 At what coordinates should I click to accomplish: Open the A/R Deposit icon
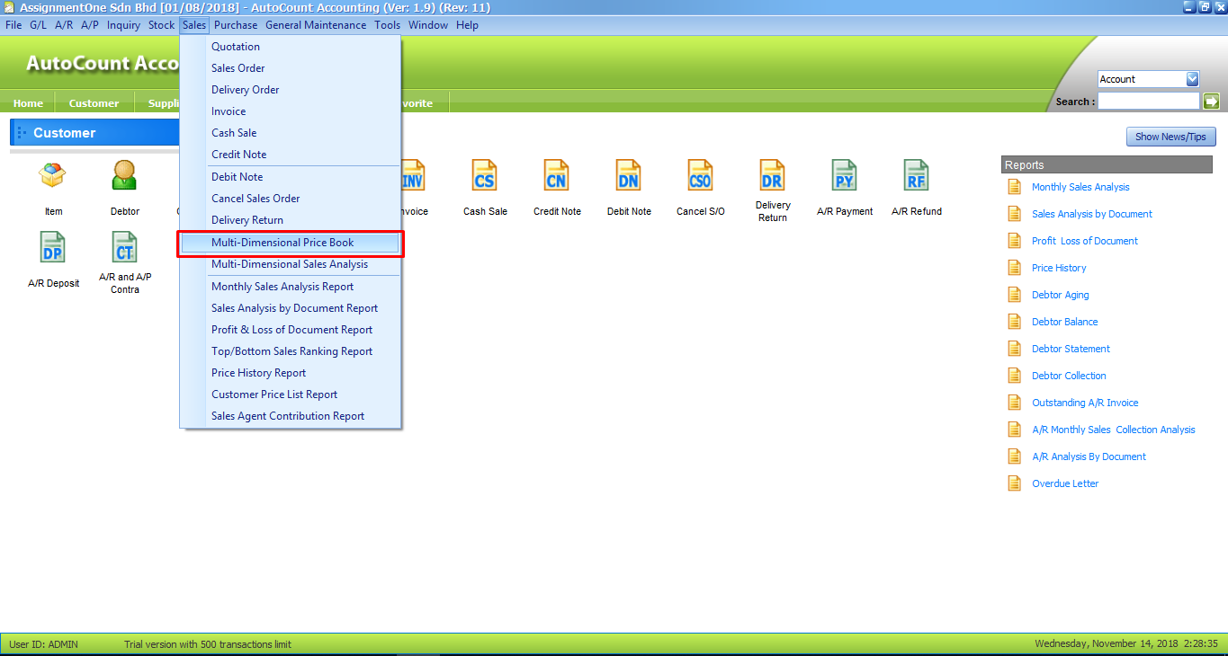tap(53, 247)
